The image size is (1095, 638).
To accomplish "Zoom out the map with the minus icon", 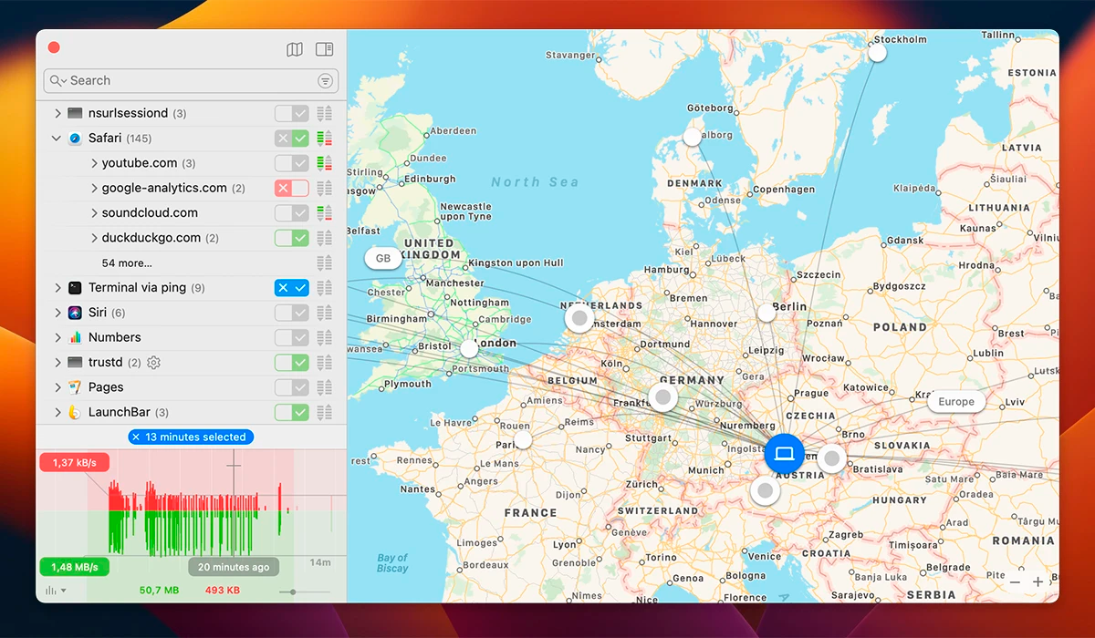I will click(x=1015, y=581).
